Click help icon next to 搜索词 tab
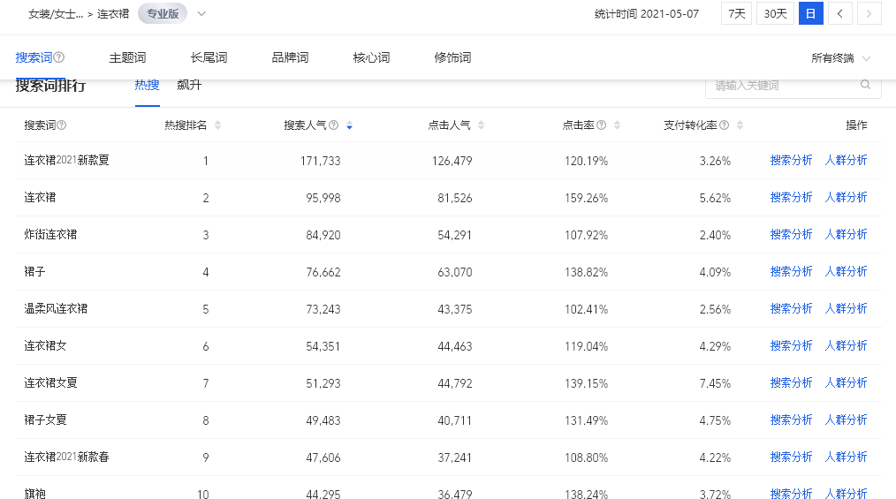The image size is (896, 499). (59, 57)
